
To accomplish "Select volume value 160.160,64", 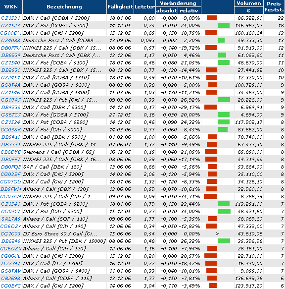I will 249,33.
